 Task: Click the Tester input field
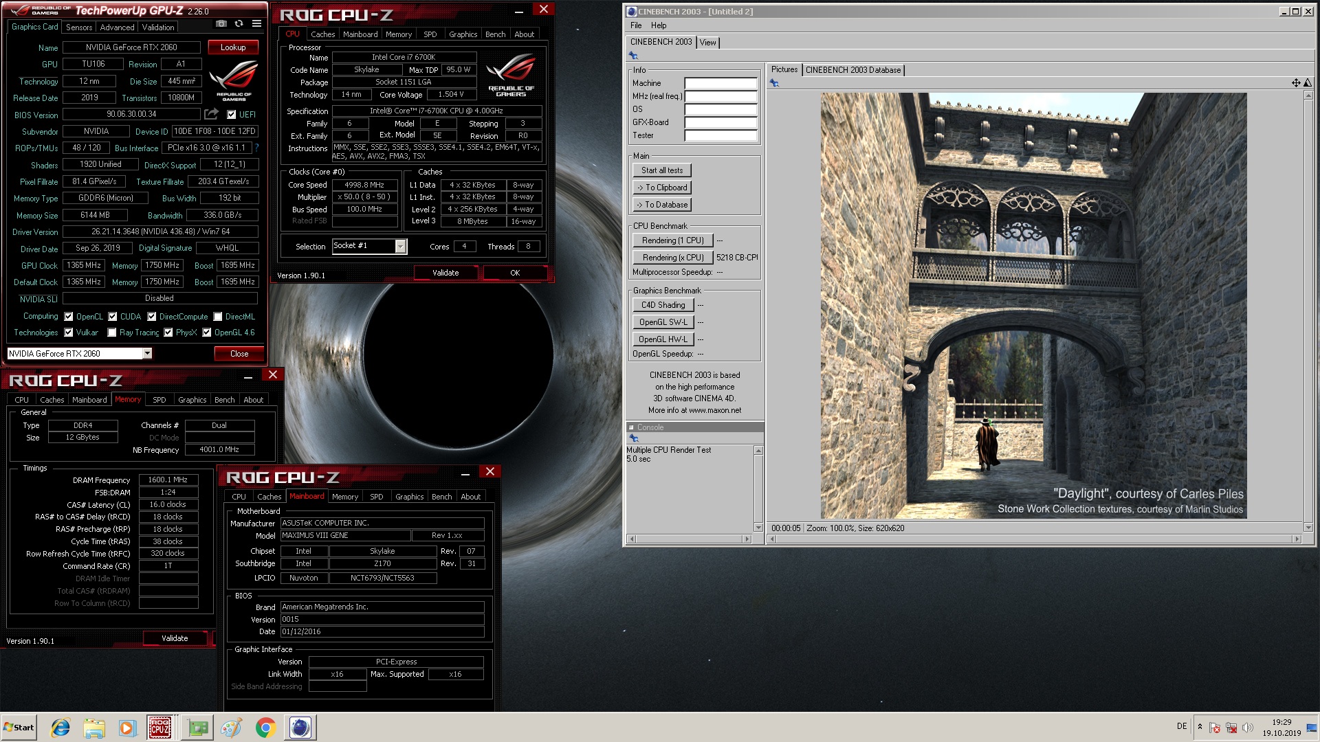click(720, 135)
